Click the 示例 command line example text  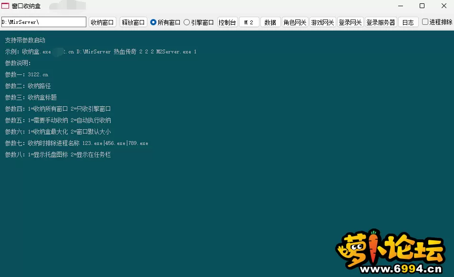point(101,51)
